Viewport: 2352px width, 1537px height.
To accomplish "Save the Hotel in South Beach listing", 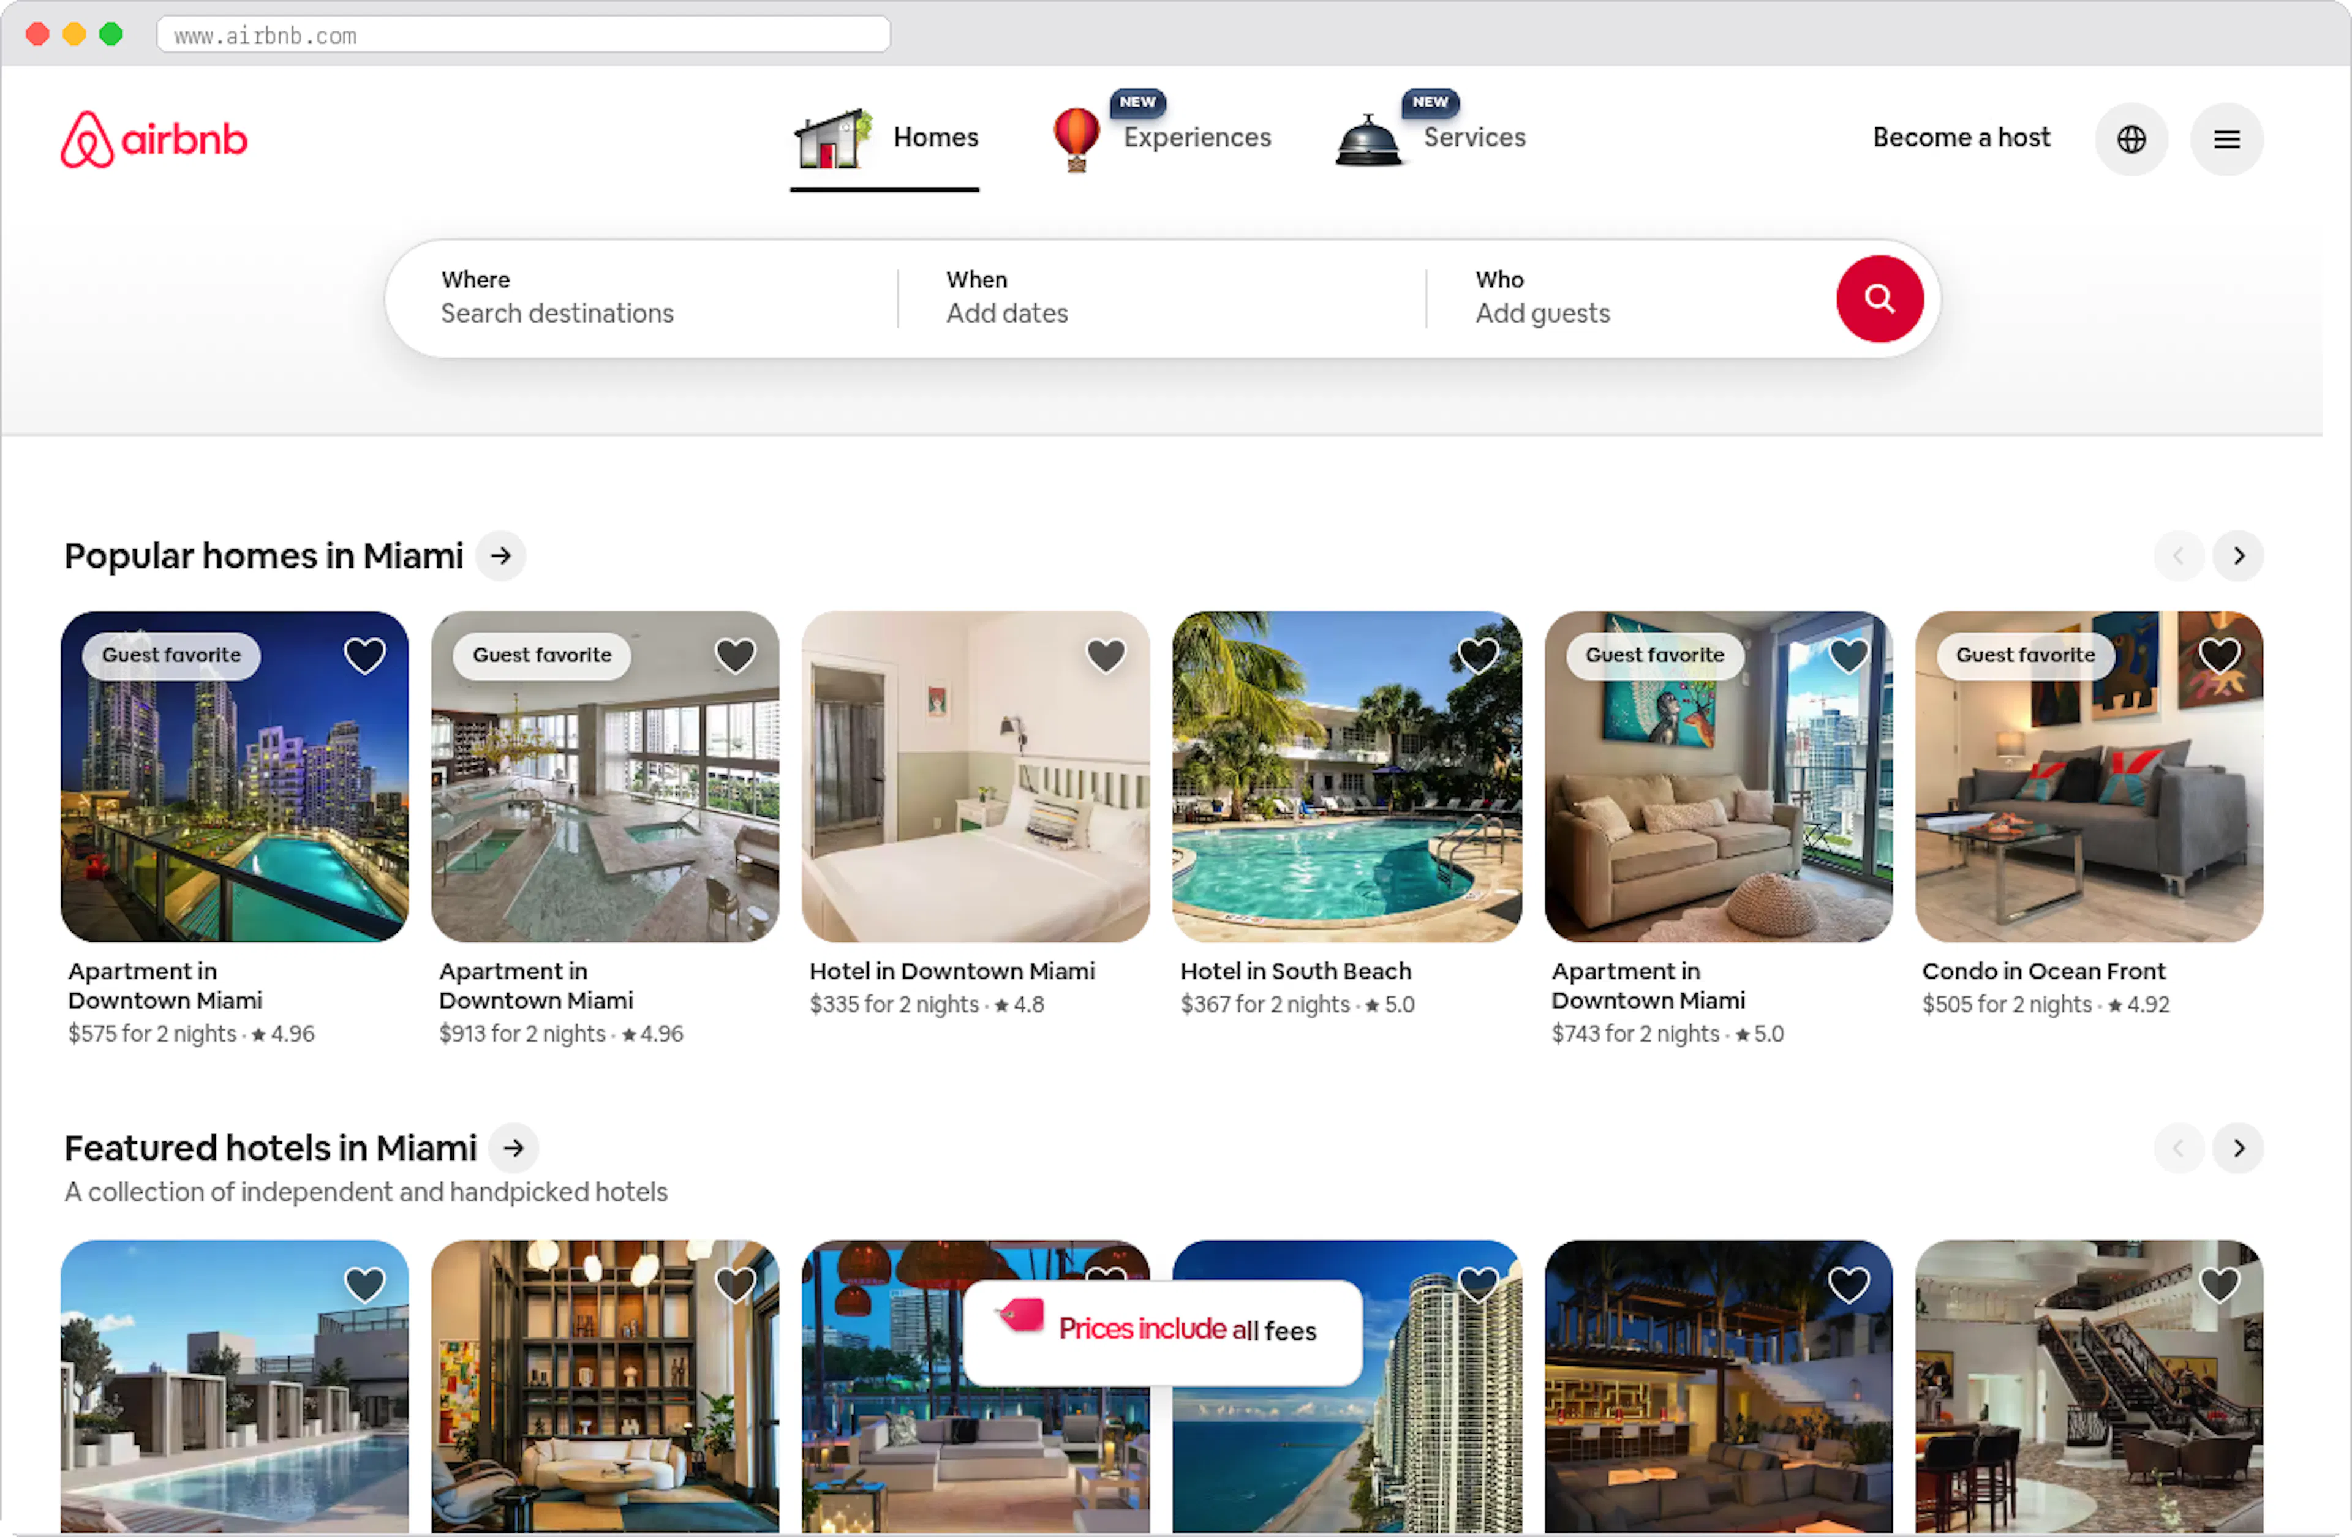I will [1479, 654].
